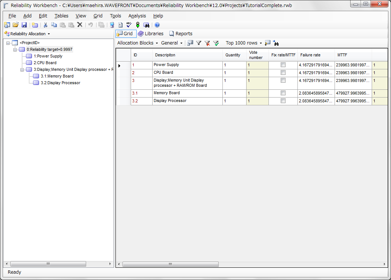
Task: Click the computer monitor toolbar icon
Action: [x=112, y=25]
